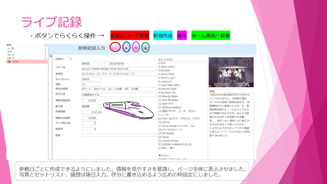Expand the クエリ group chevron
The width and height of the screenshot is (327, 184).
tap(45, 52)
